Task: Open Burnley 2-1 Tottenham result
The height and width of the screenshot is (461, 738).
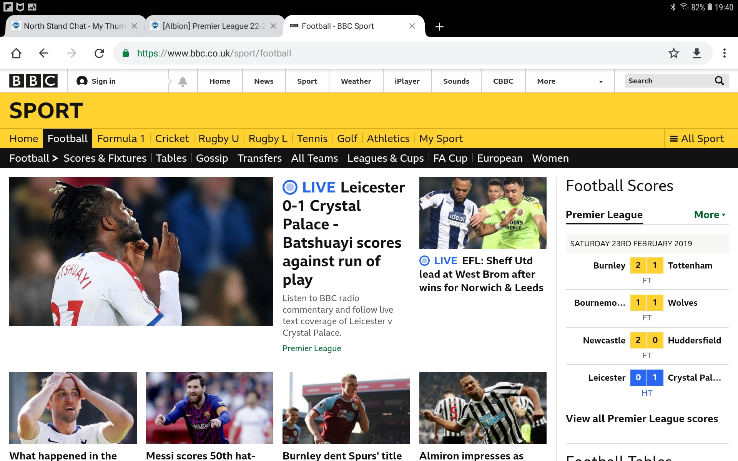Action: [647, 271]
